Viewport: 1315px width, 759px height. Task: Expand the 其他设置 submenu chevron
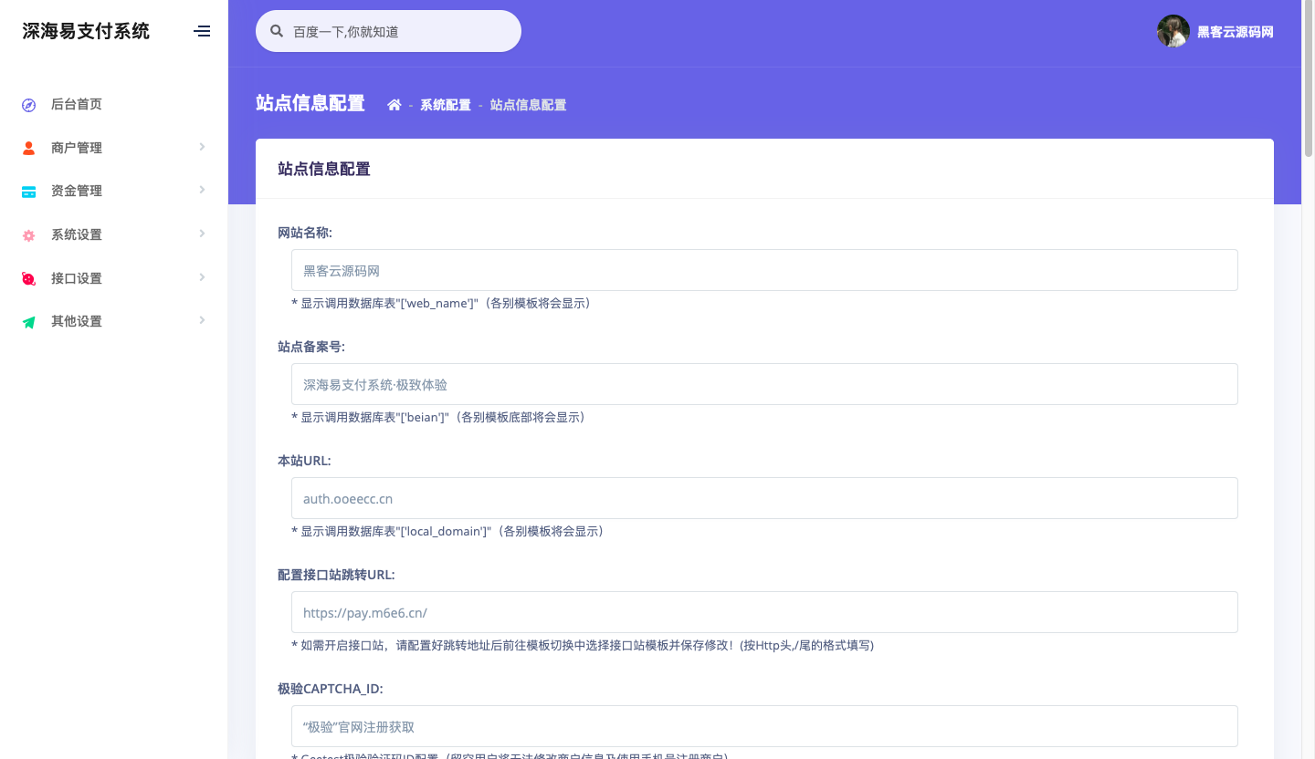pos(202,320)
